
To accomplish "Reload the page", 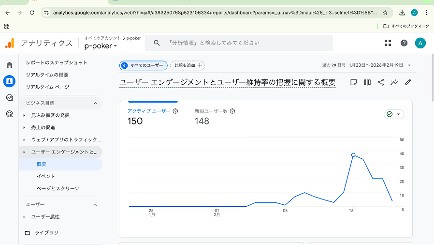I will [x=32, y=13].
